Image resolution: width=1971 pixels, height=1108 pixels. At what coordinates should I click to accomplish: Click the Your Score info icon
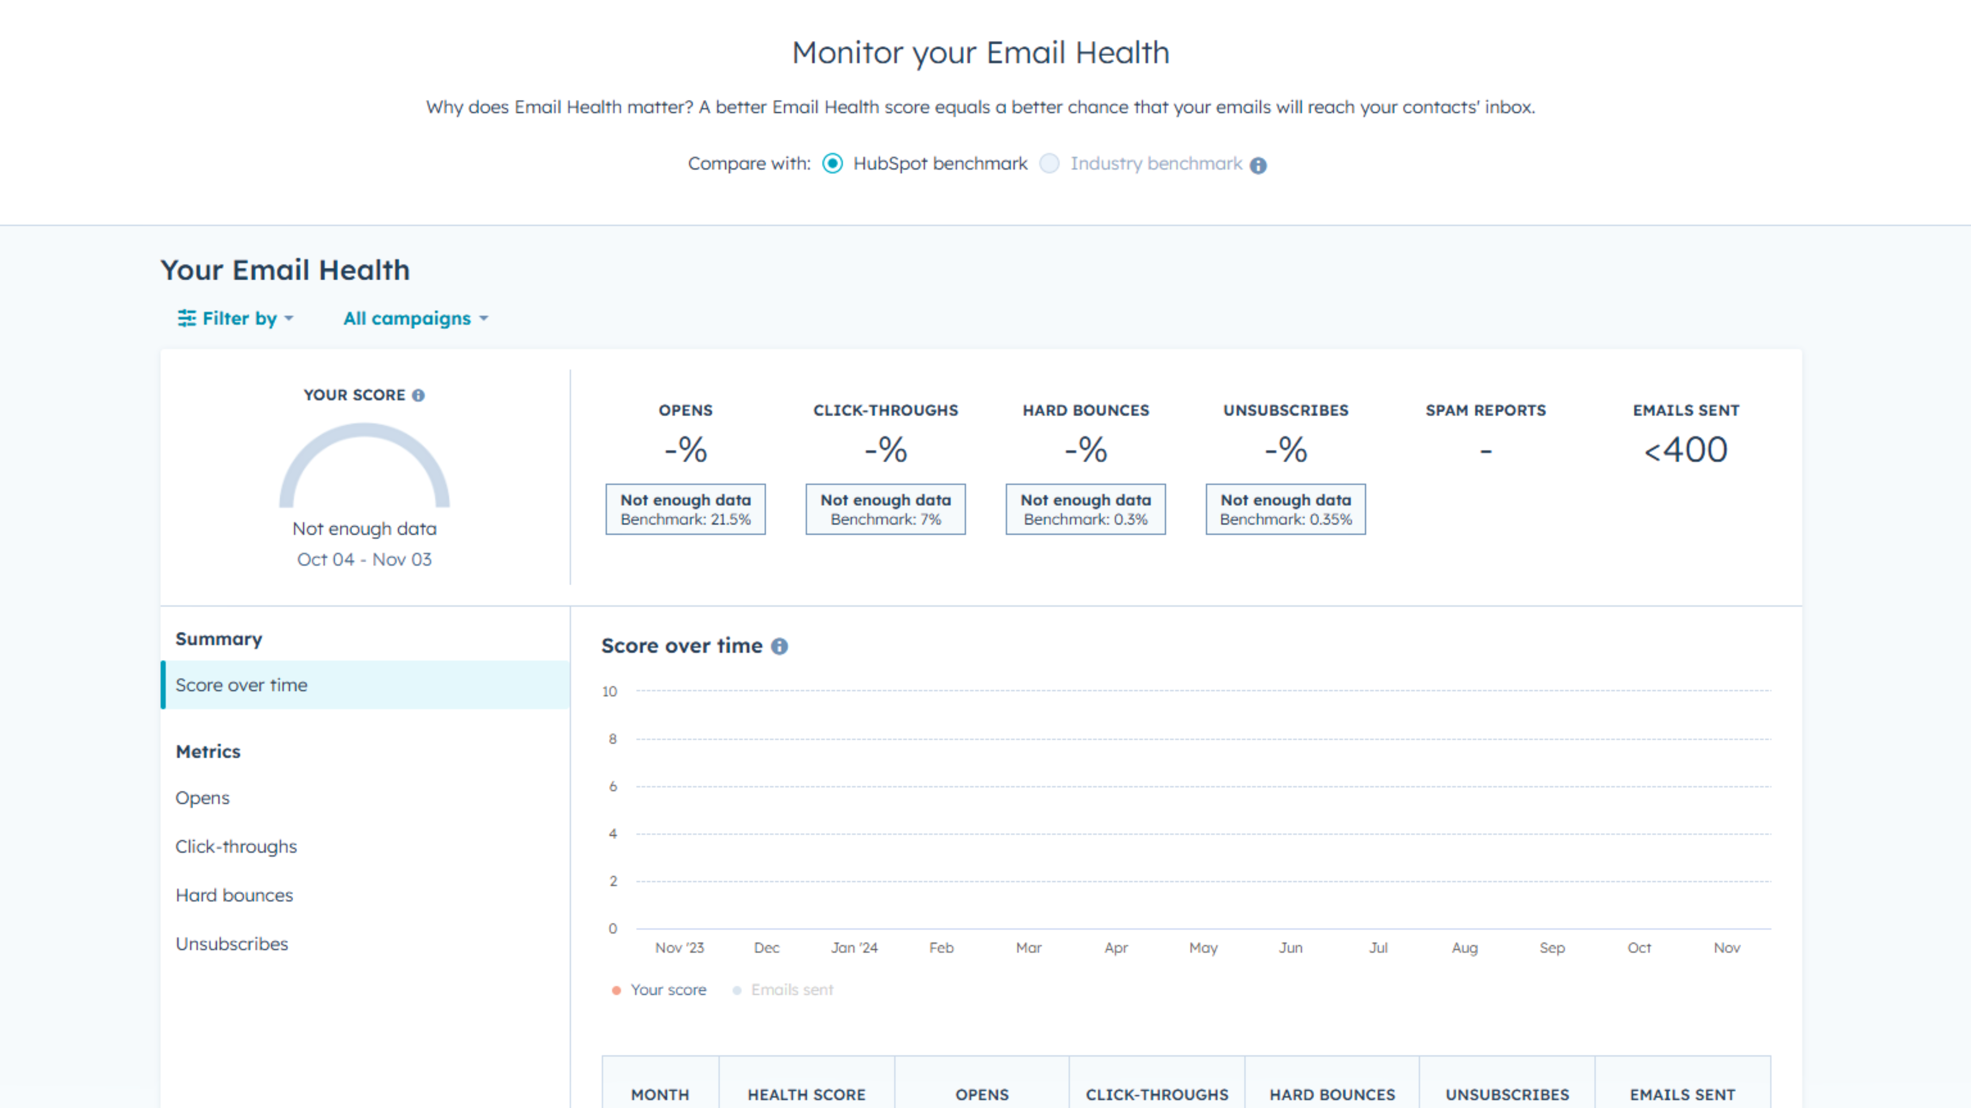coord(418,395)
